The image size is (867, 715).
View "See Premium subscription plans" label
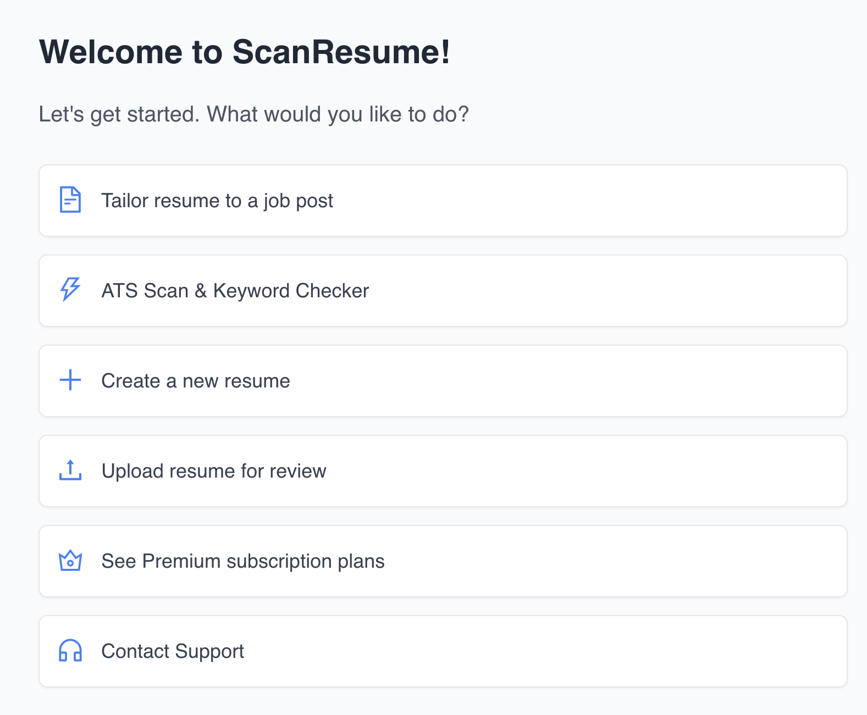pyautogui.click(x=243, y=561)
